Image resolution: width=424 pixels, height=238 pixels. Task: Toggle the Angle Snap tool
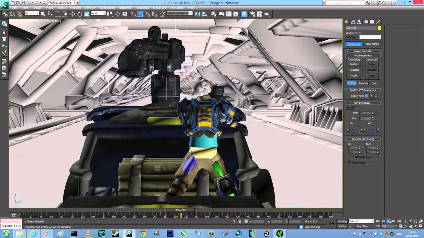point(140,14)
